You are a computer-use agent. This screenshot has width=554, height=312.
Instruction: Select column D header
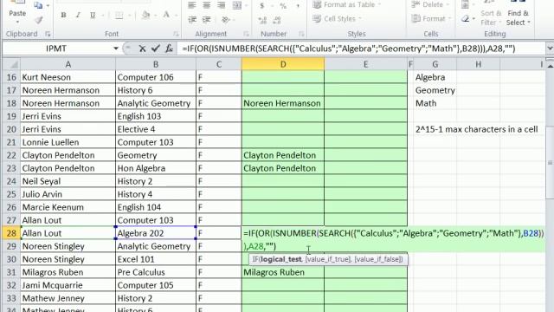coord(283,64)
